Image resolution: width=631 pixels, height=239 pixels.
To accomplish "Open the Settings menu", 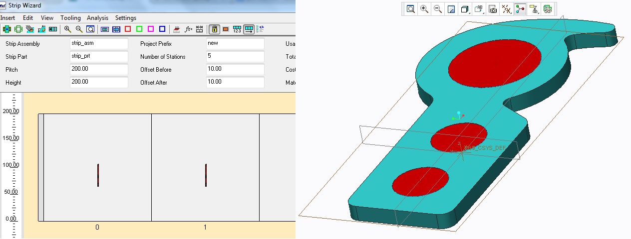I will pos(125,18).
